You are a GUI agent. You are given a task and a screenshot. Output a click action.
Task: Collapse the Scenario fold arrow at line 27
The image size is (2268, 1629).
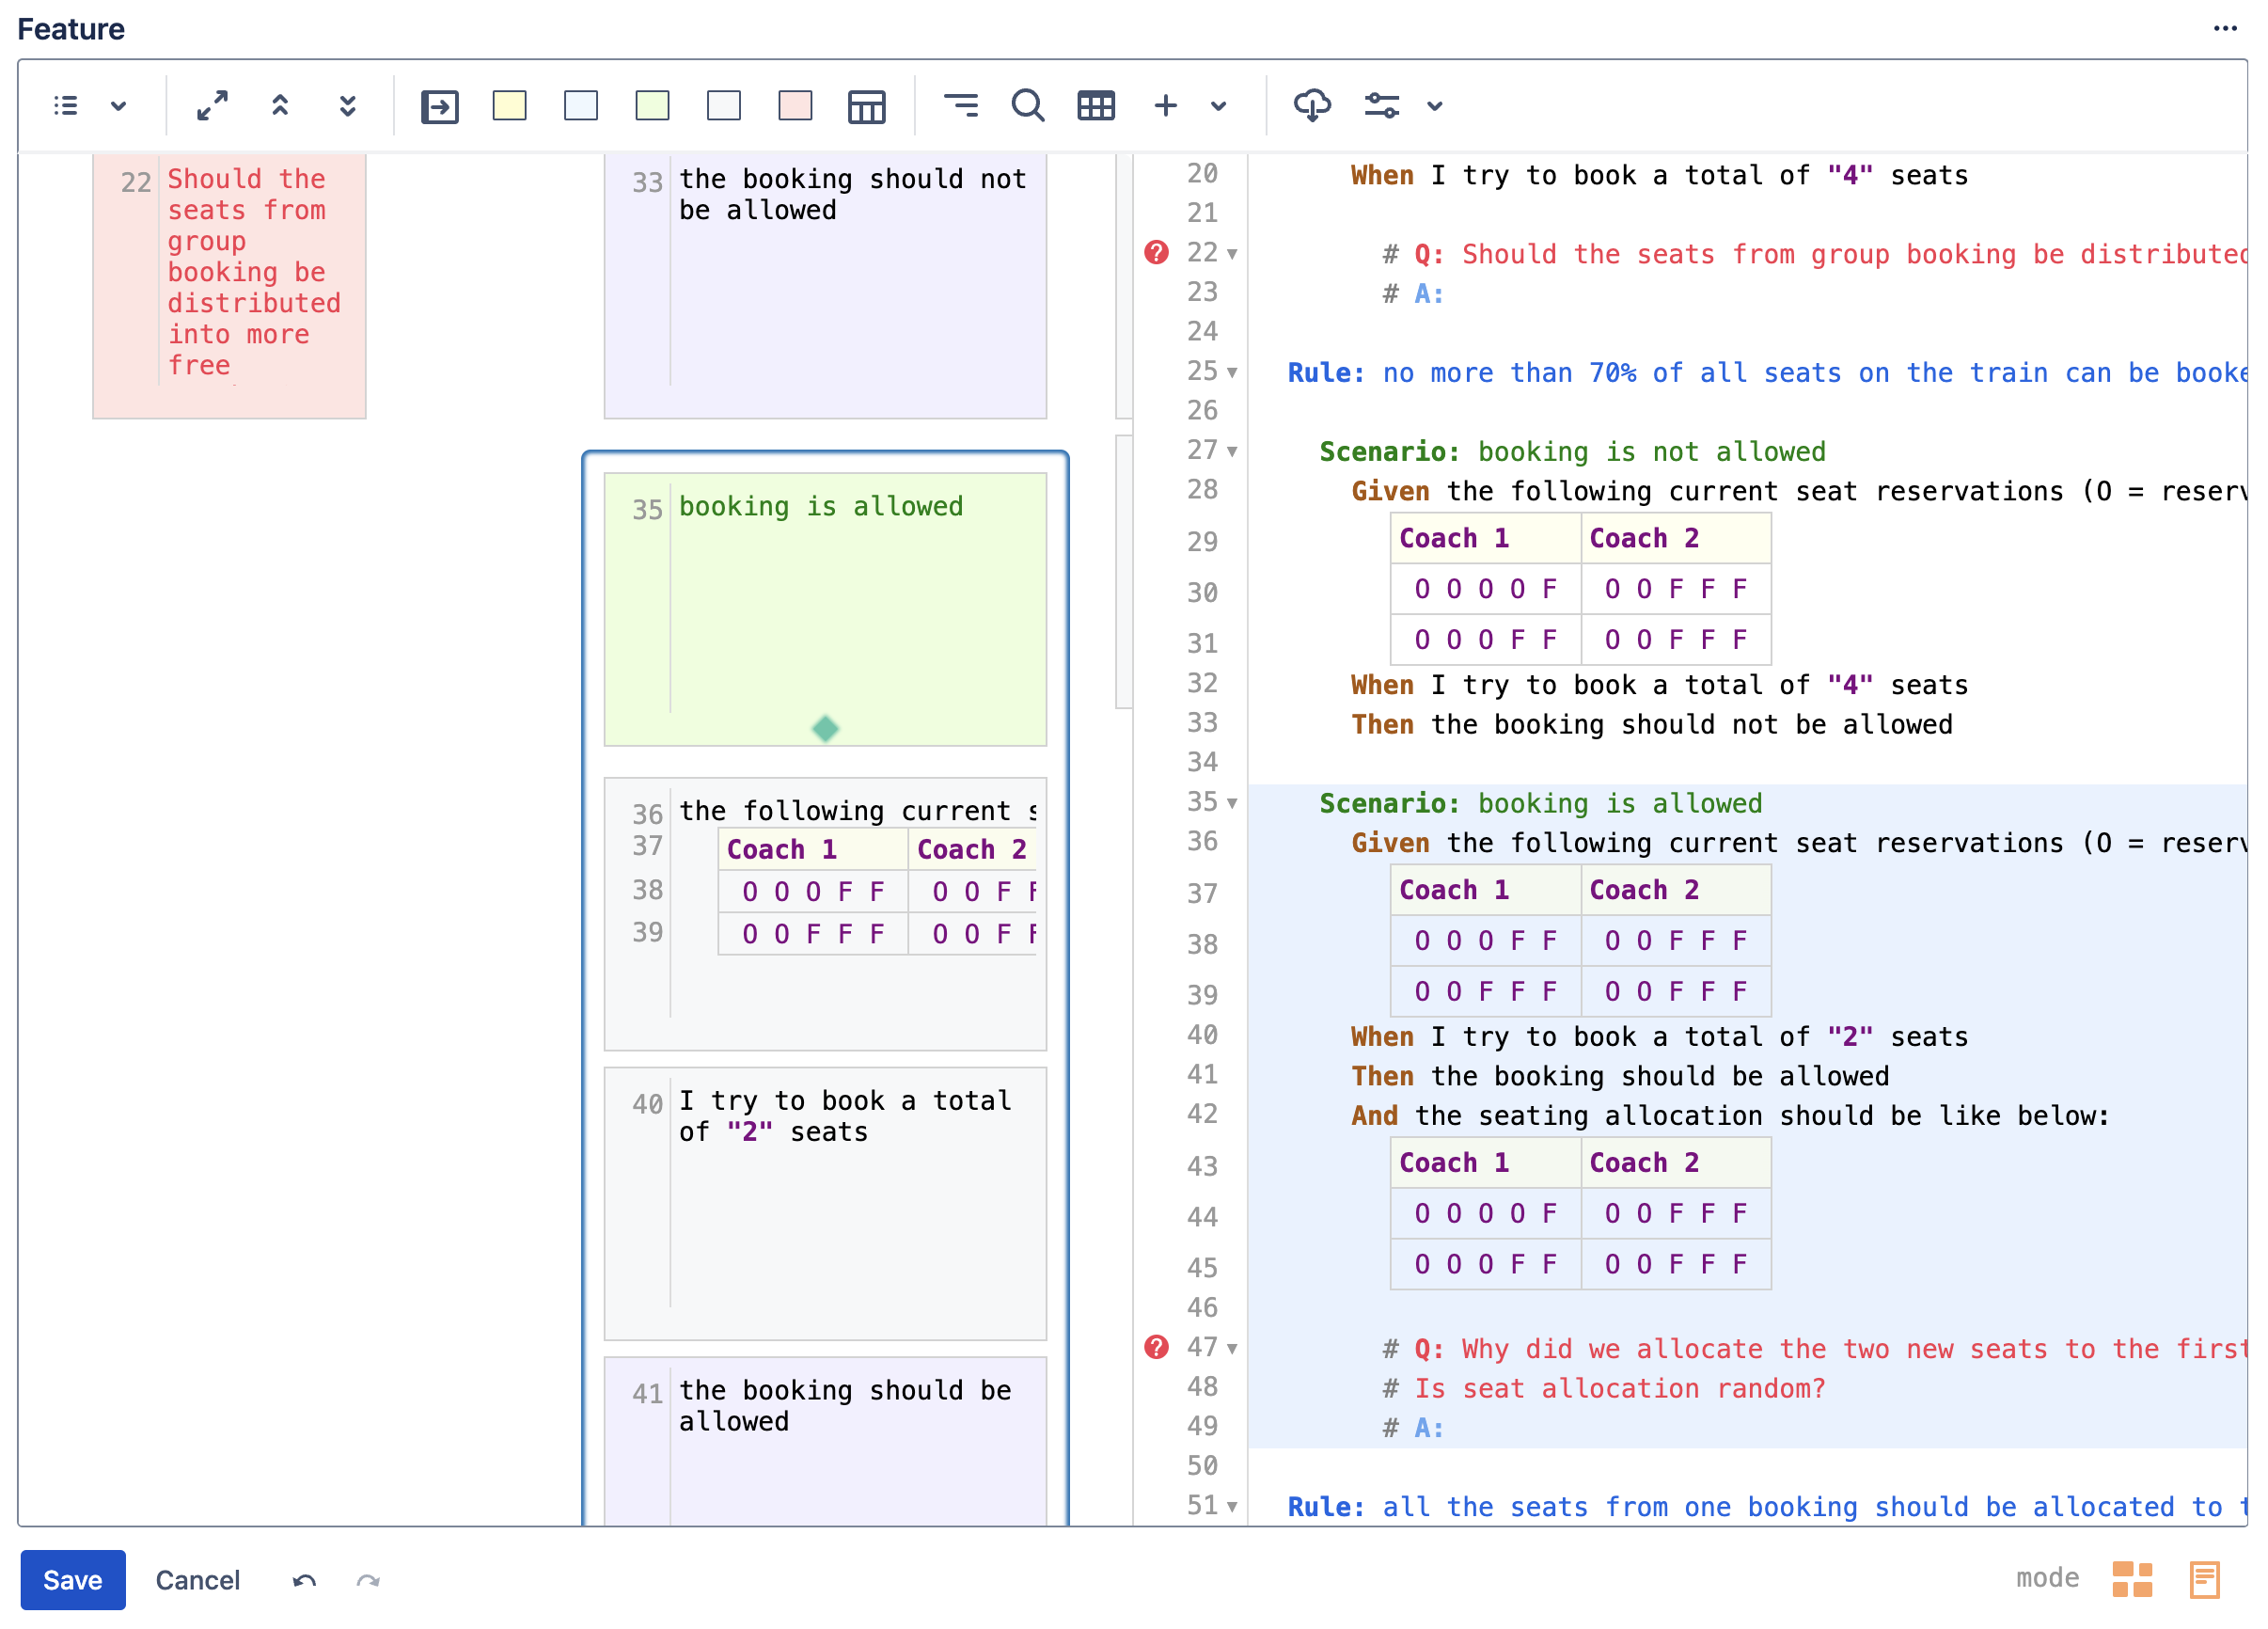pyautogui.click(x=1232, y=452)
